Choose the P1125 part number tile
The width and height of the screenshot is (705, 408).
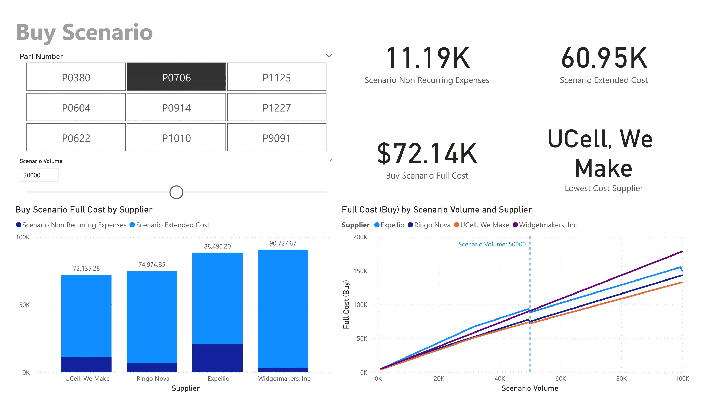[x=277, y=77]
